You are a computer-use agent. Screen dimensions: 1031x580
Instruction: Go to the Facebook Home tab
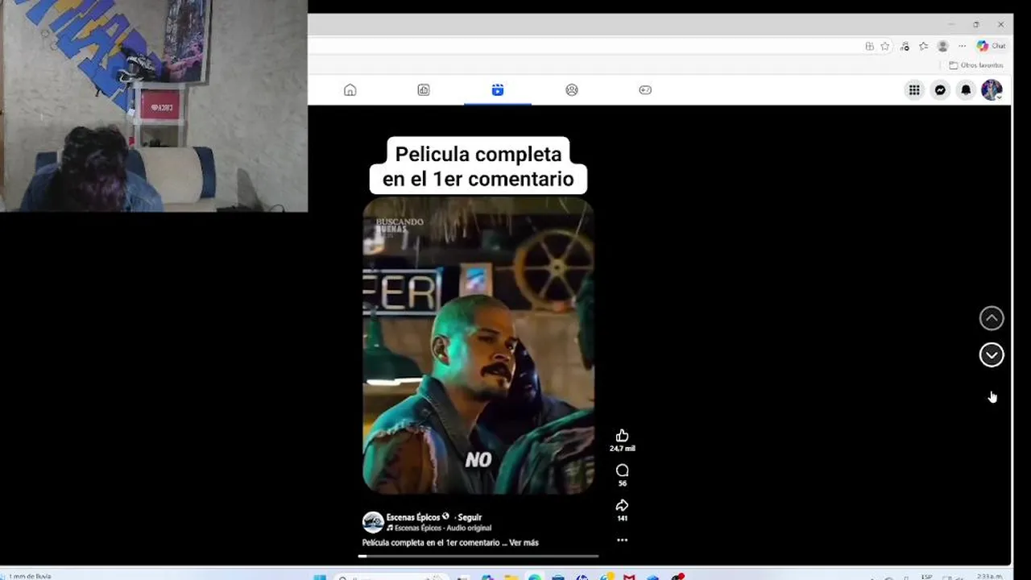pos(350,90)
